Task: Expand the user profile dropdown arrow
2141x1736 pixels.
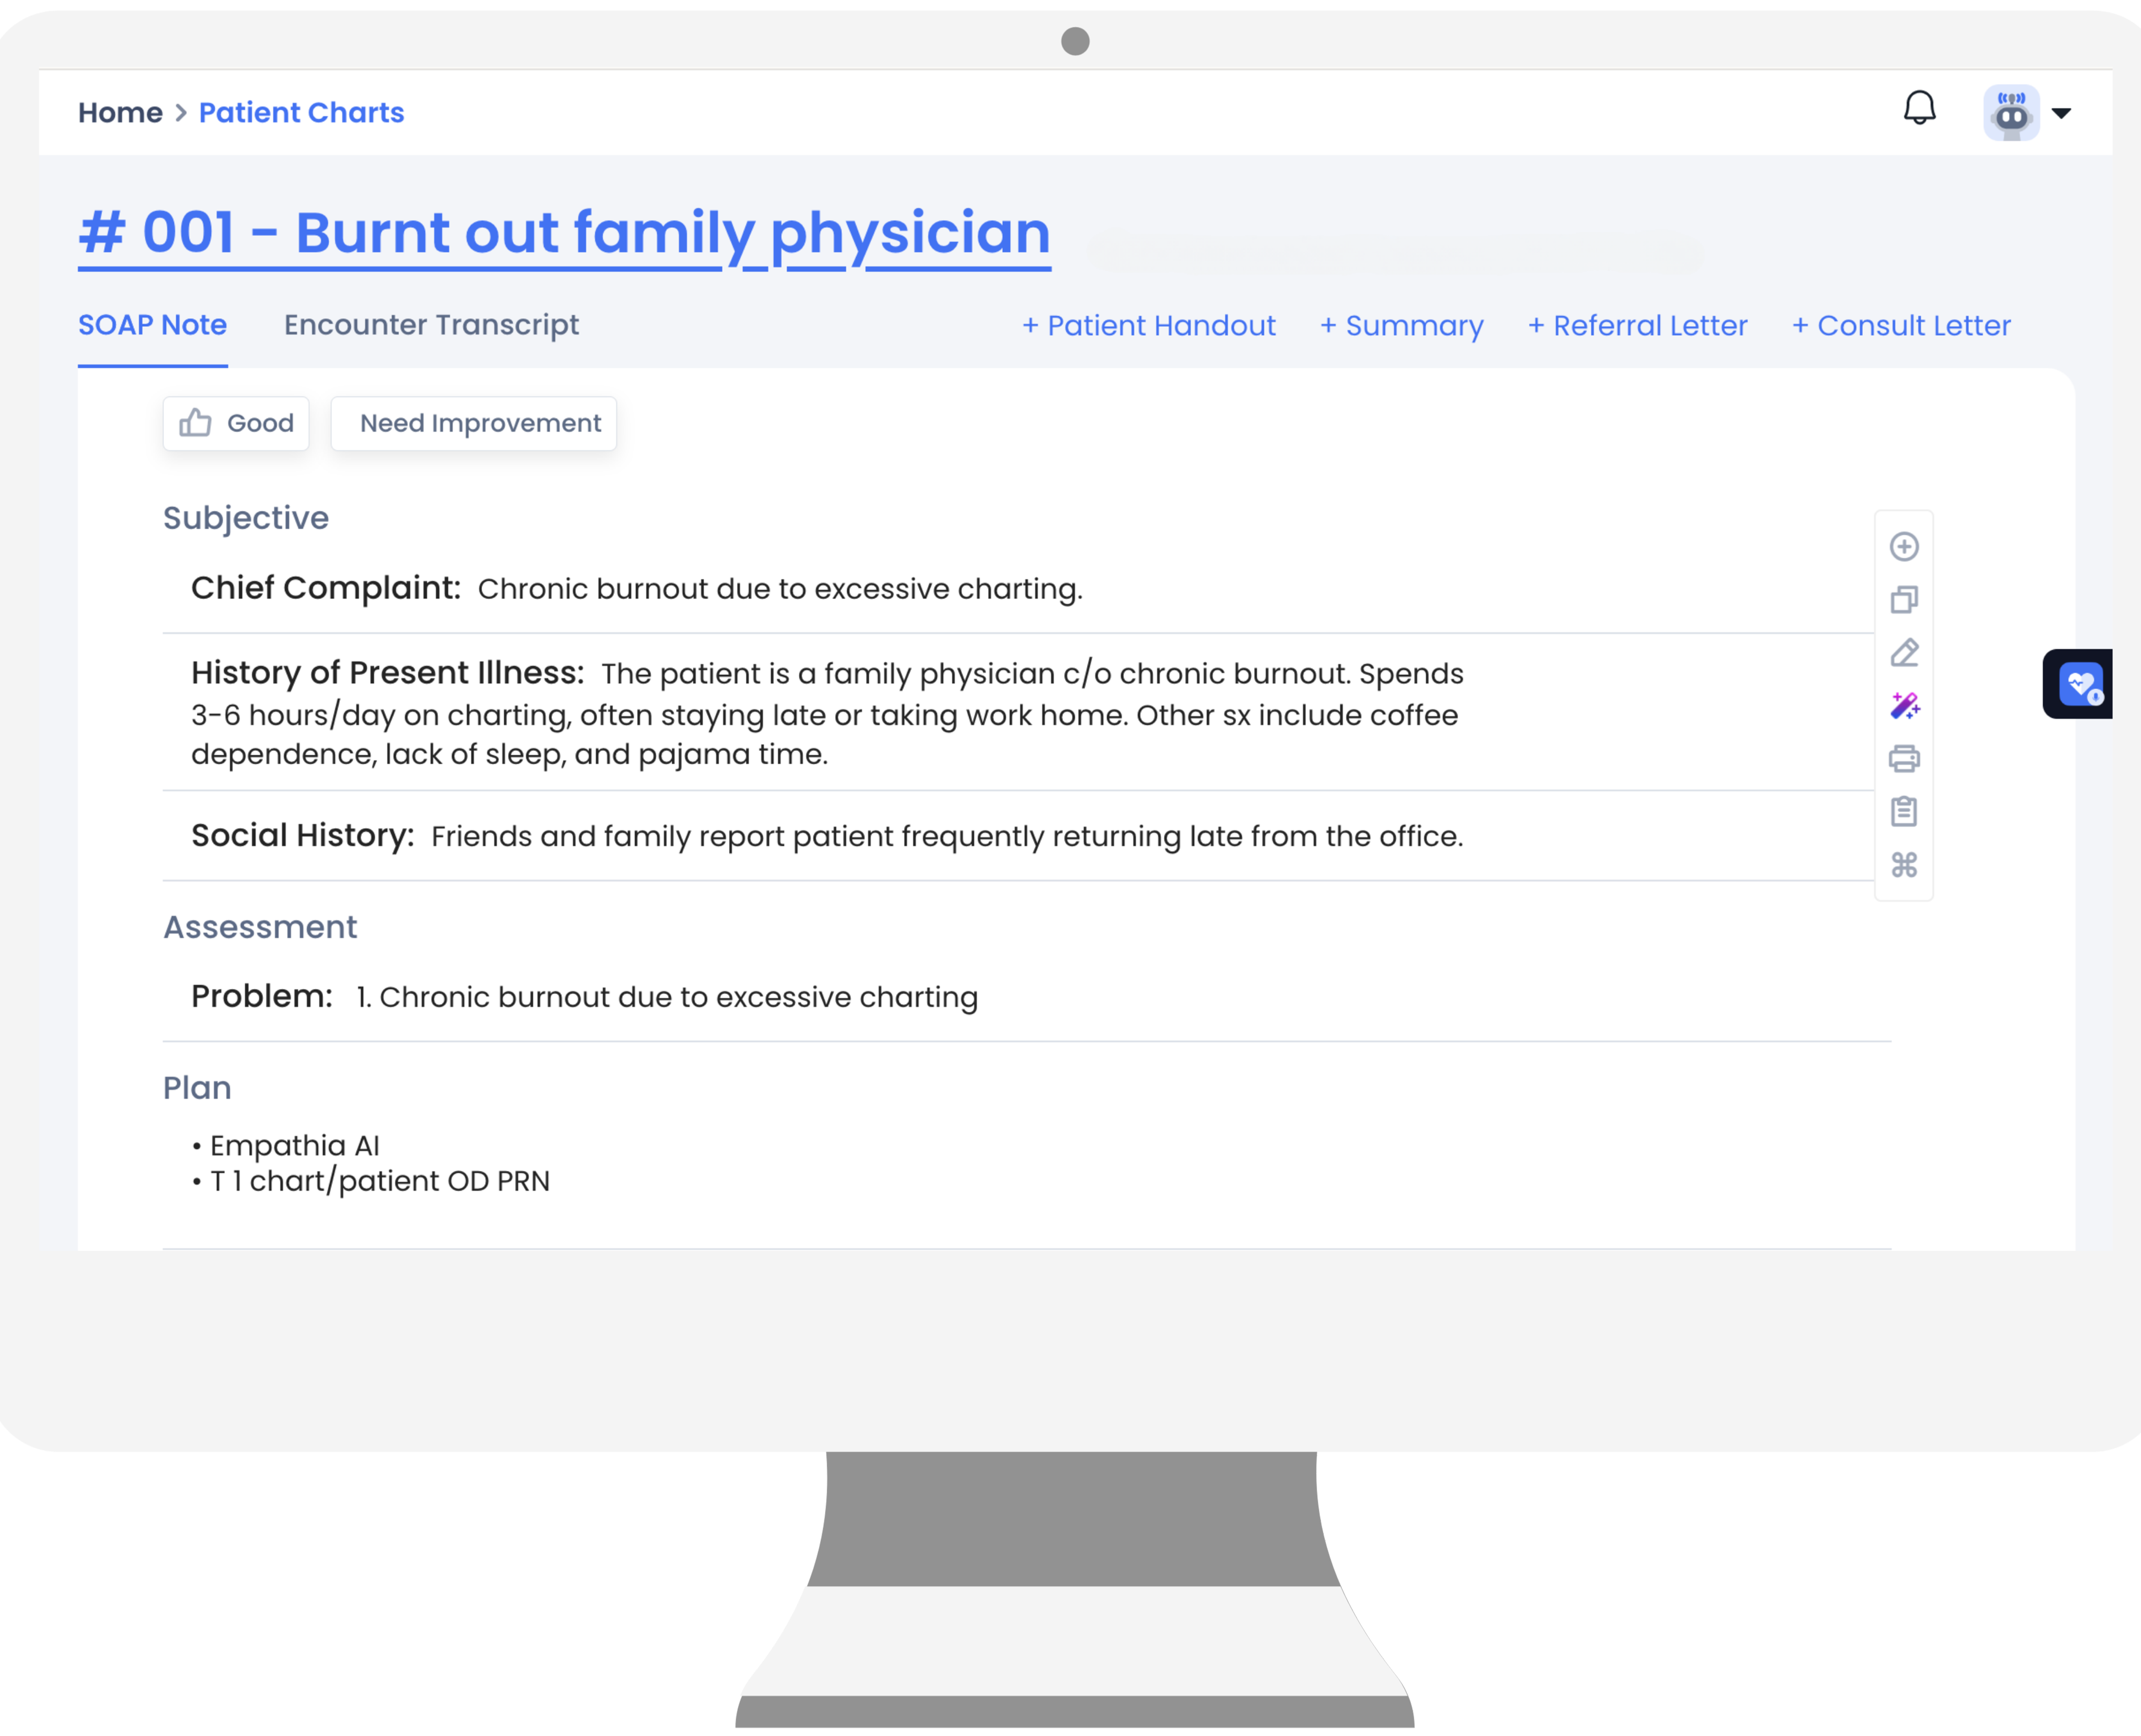Action: point(2061,113)
